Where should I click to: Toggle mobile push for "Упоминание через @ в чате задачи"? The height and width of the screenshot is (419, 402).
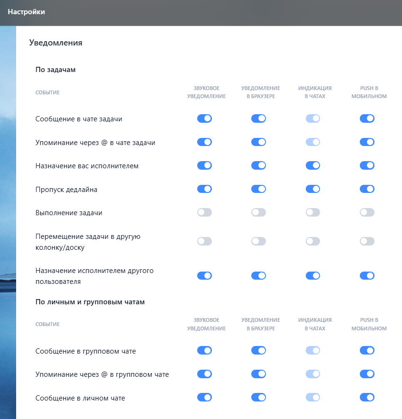pos(367,142)
